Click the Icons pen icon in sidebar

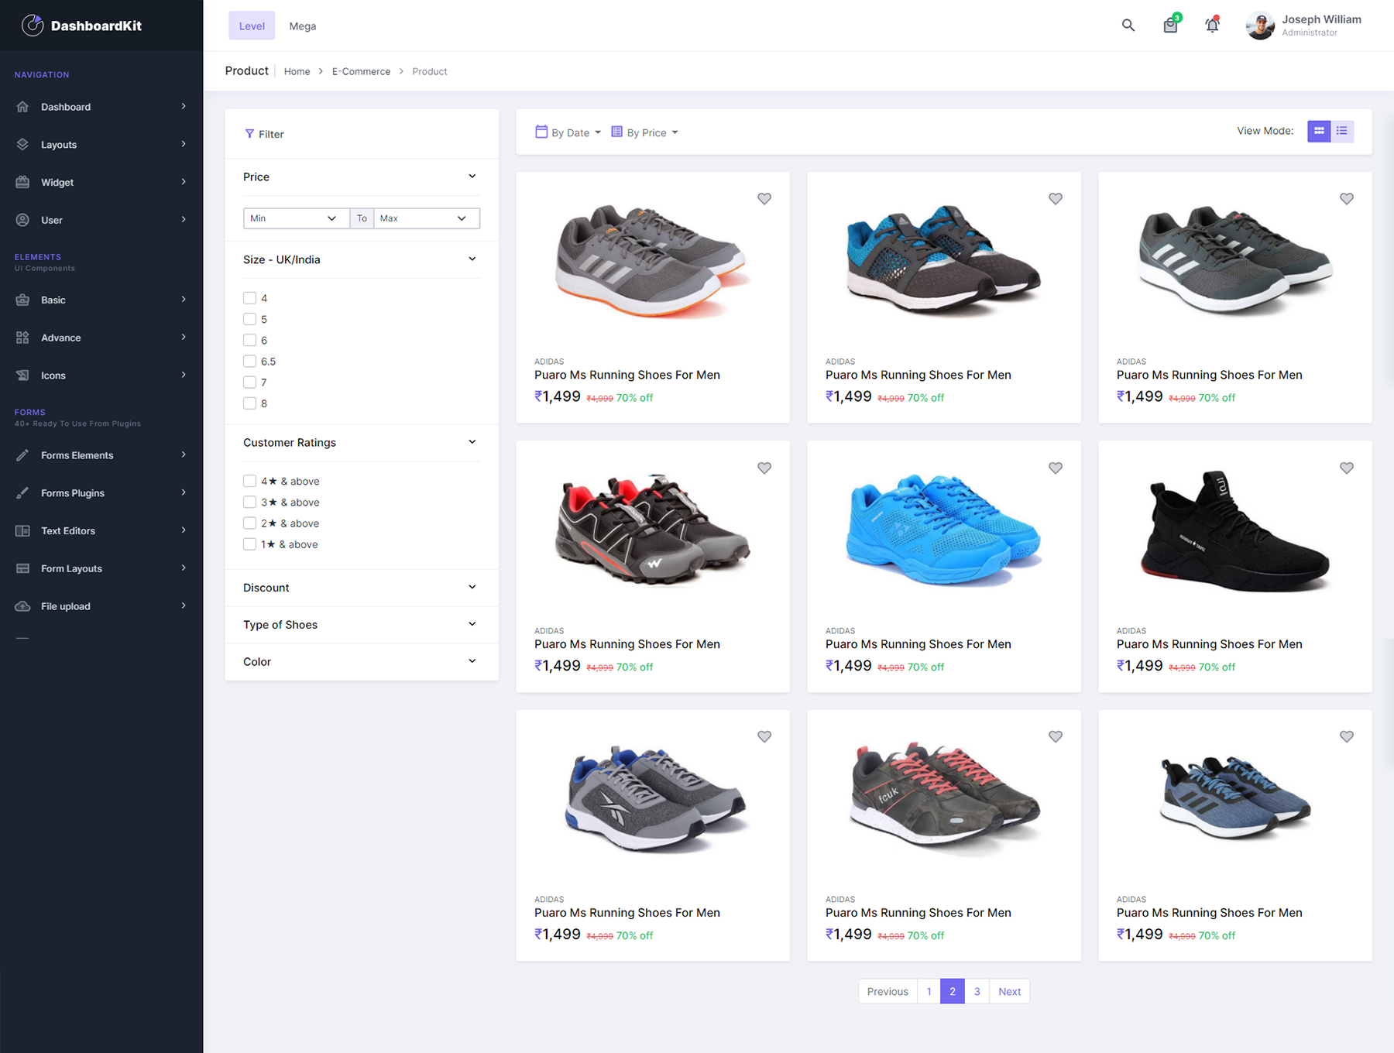click(x=22, y=376)
